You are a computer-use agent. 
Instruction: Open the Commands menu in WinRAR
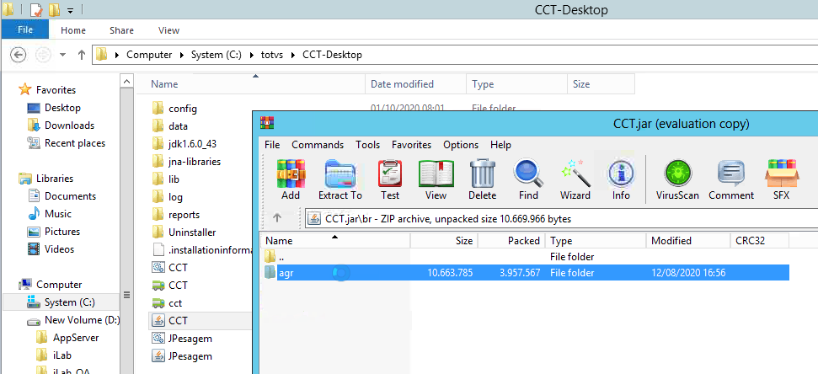pyautogui.click(x=318, y=145)
